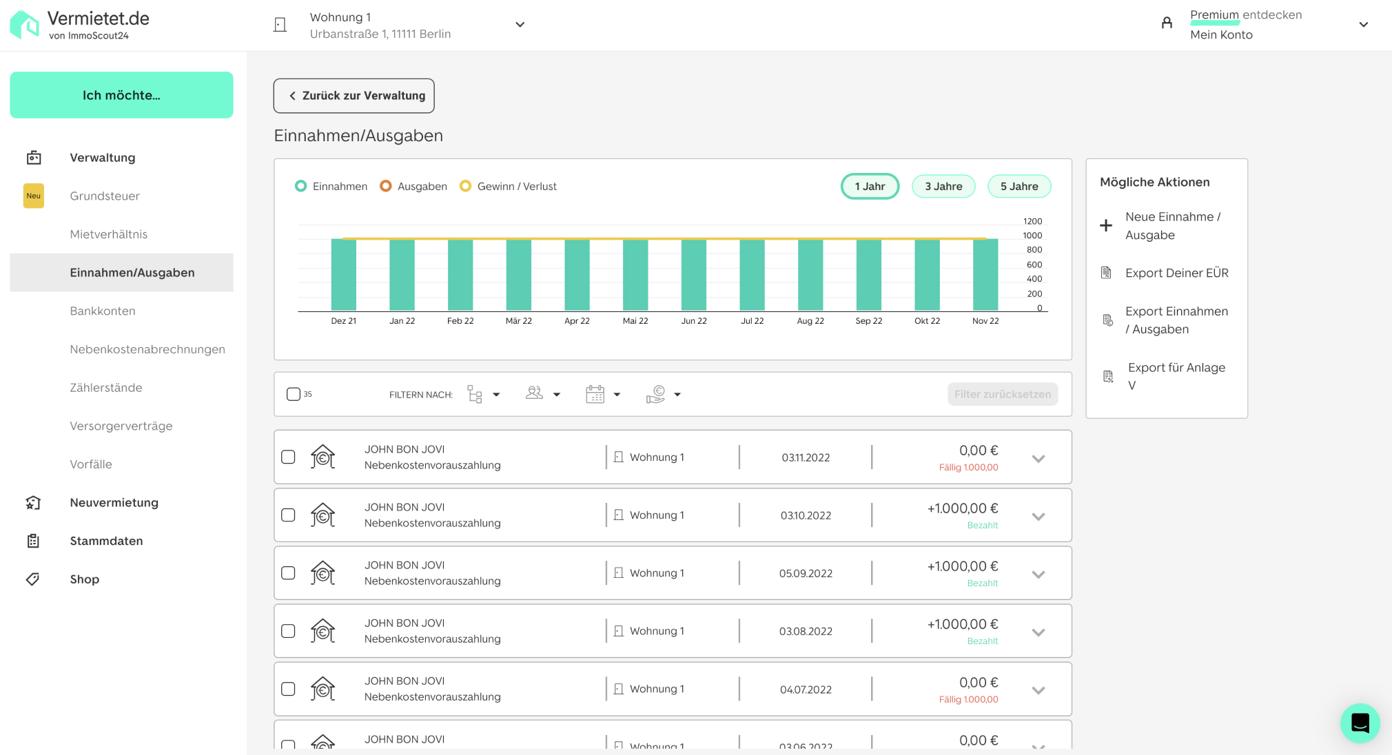Open the chat support bubble
Image resolution: width=1392 pixels, height=755 pixels.
[x=1360, y=723]
